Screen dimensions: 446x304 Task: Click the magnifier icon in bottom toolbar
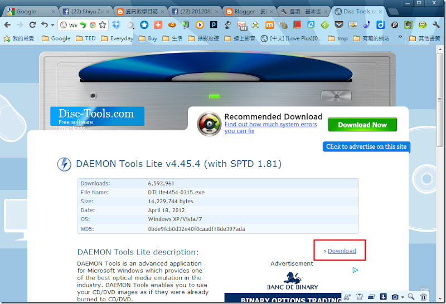tap(411, 297)
